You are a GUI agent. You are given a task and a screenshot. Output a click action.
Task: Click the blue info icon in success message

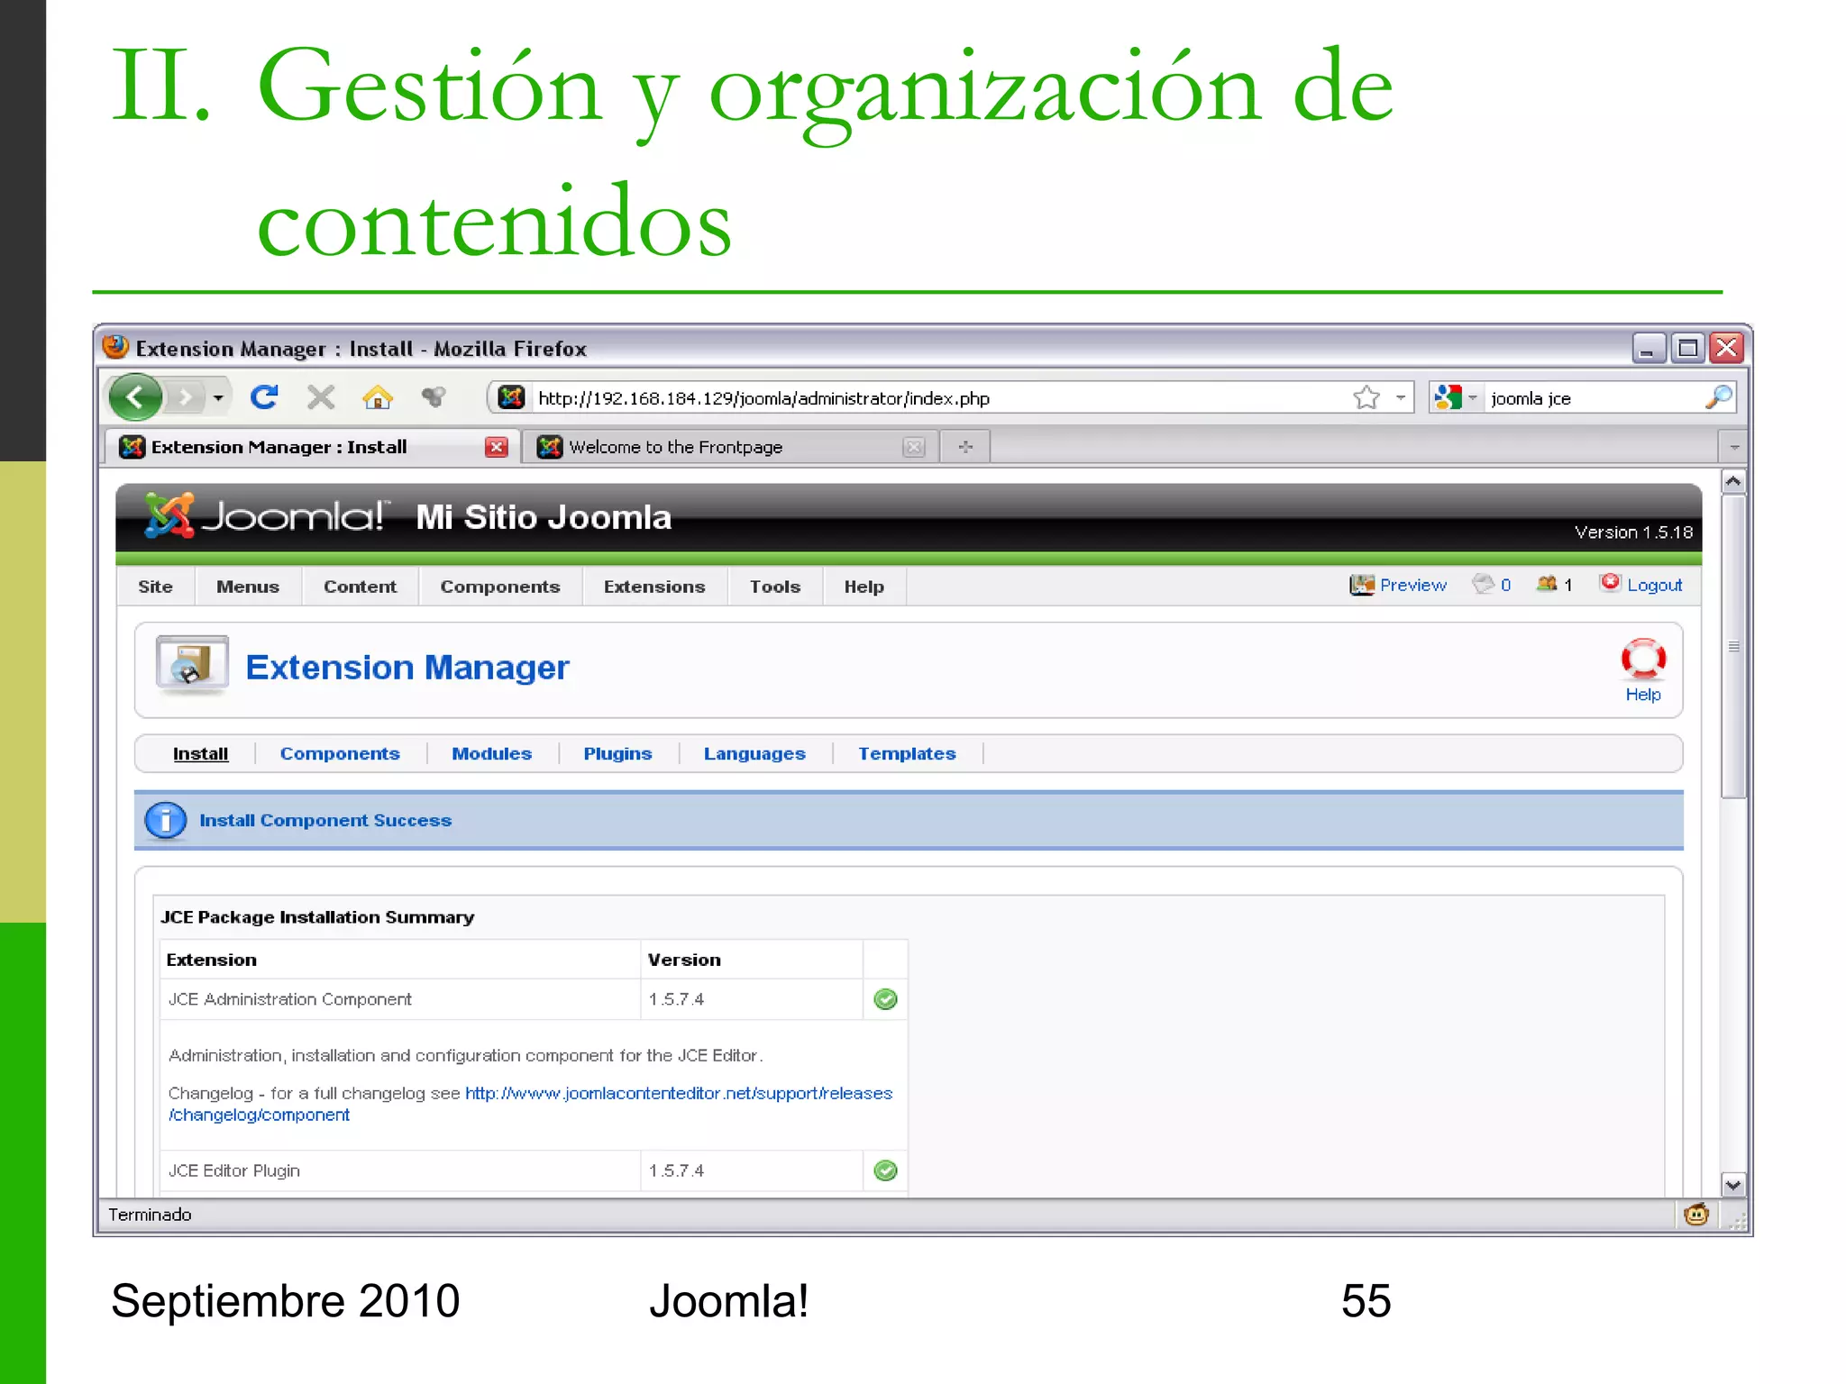point(166,821)
